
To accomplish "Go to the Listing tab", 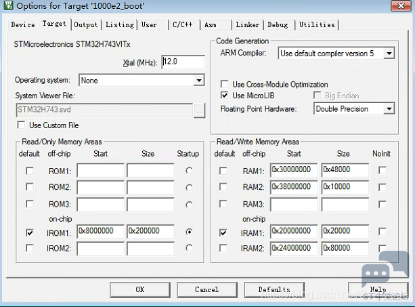I will pos(120,25).
